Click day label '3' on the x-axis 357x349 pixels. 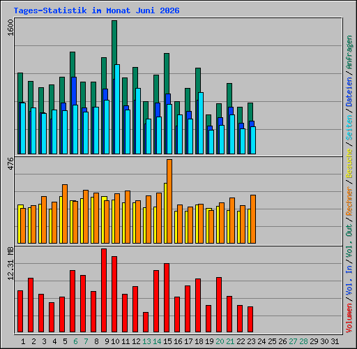click(x=44, y=341)
